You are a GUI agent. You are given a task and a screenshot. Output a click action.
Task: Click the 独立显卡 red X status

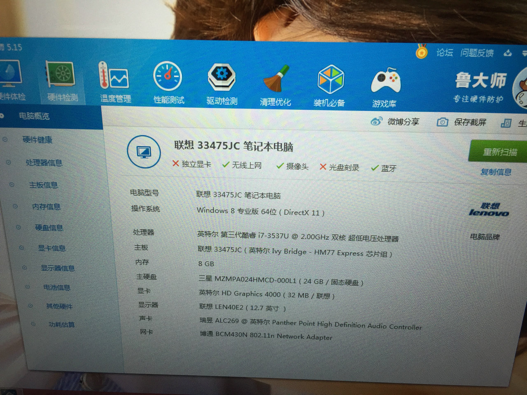click(x=192, y=164)
